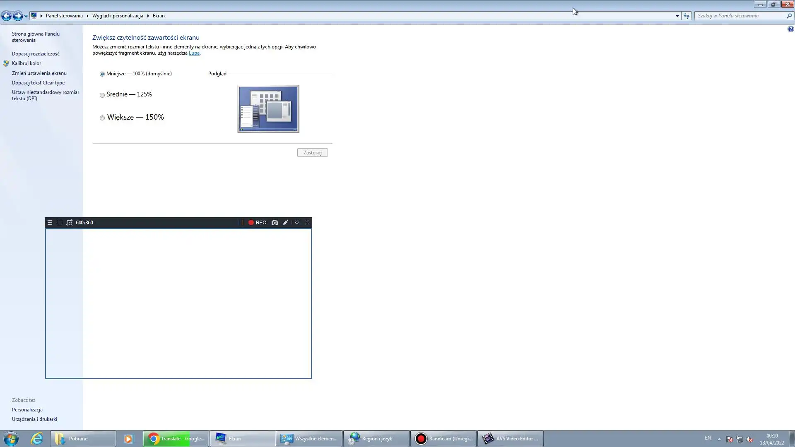Open the Bandicam drawing pencil tool
The image size is (795, 447).
pos(285,223)
